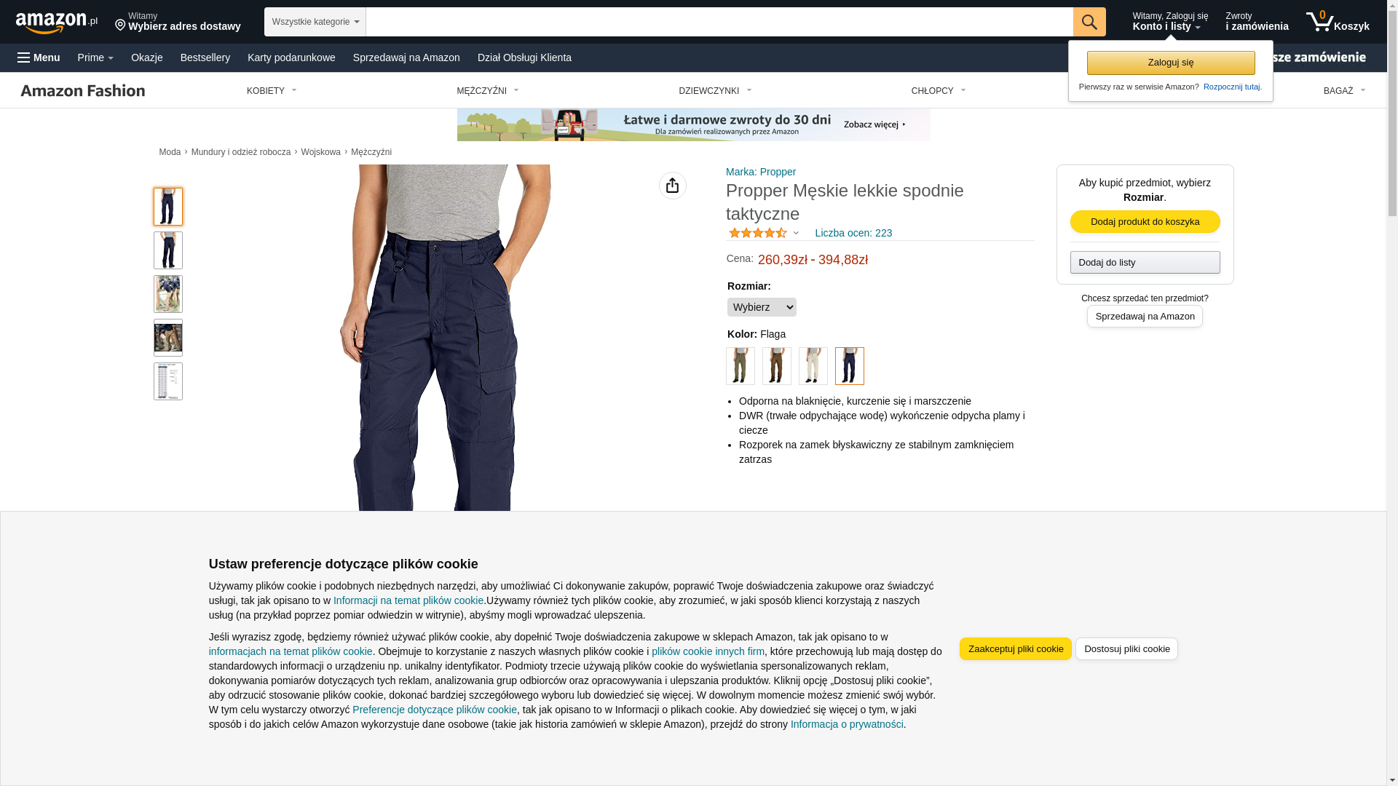
Task: Open the star rating popover
Action: [x=764, y=233]
